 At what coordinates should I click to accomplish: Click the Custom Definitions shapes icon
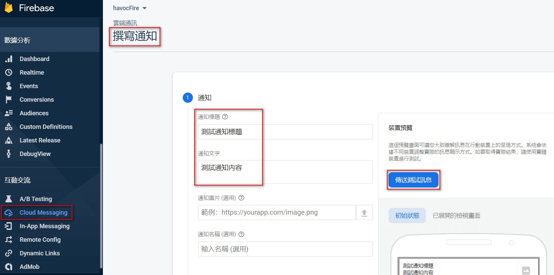click(x=9, y=127)
